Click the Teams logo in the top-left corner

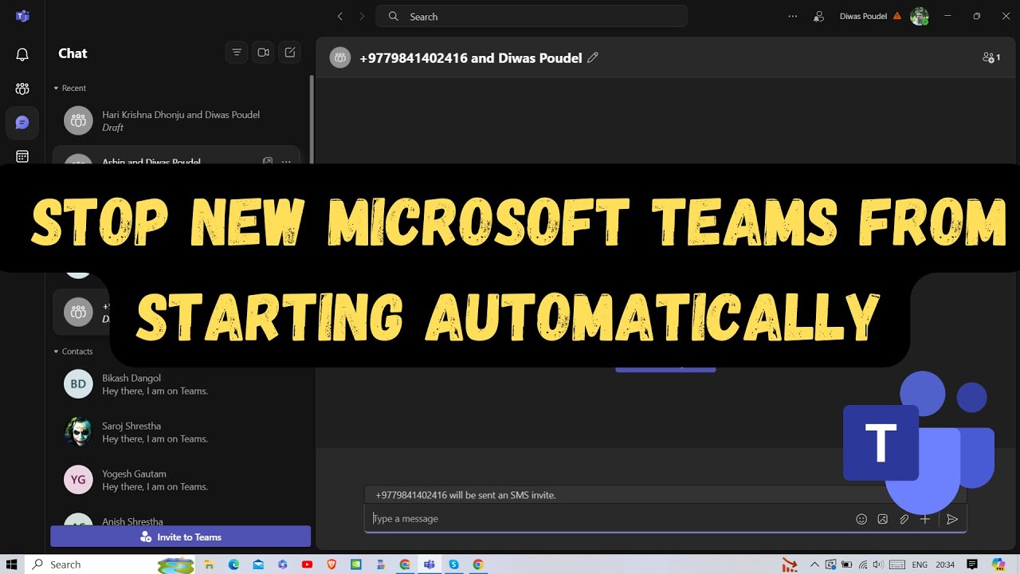click(x=22, y=16)
